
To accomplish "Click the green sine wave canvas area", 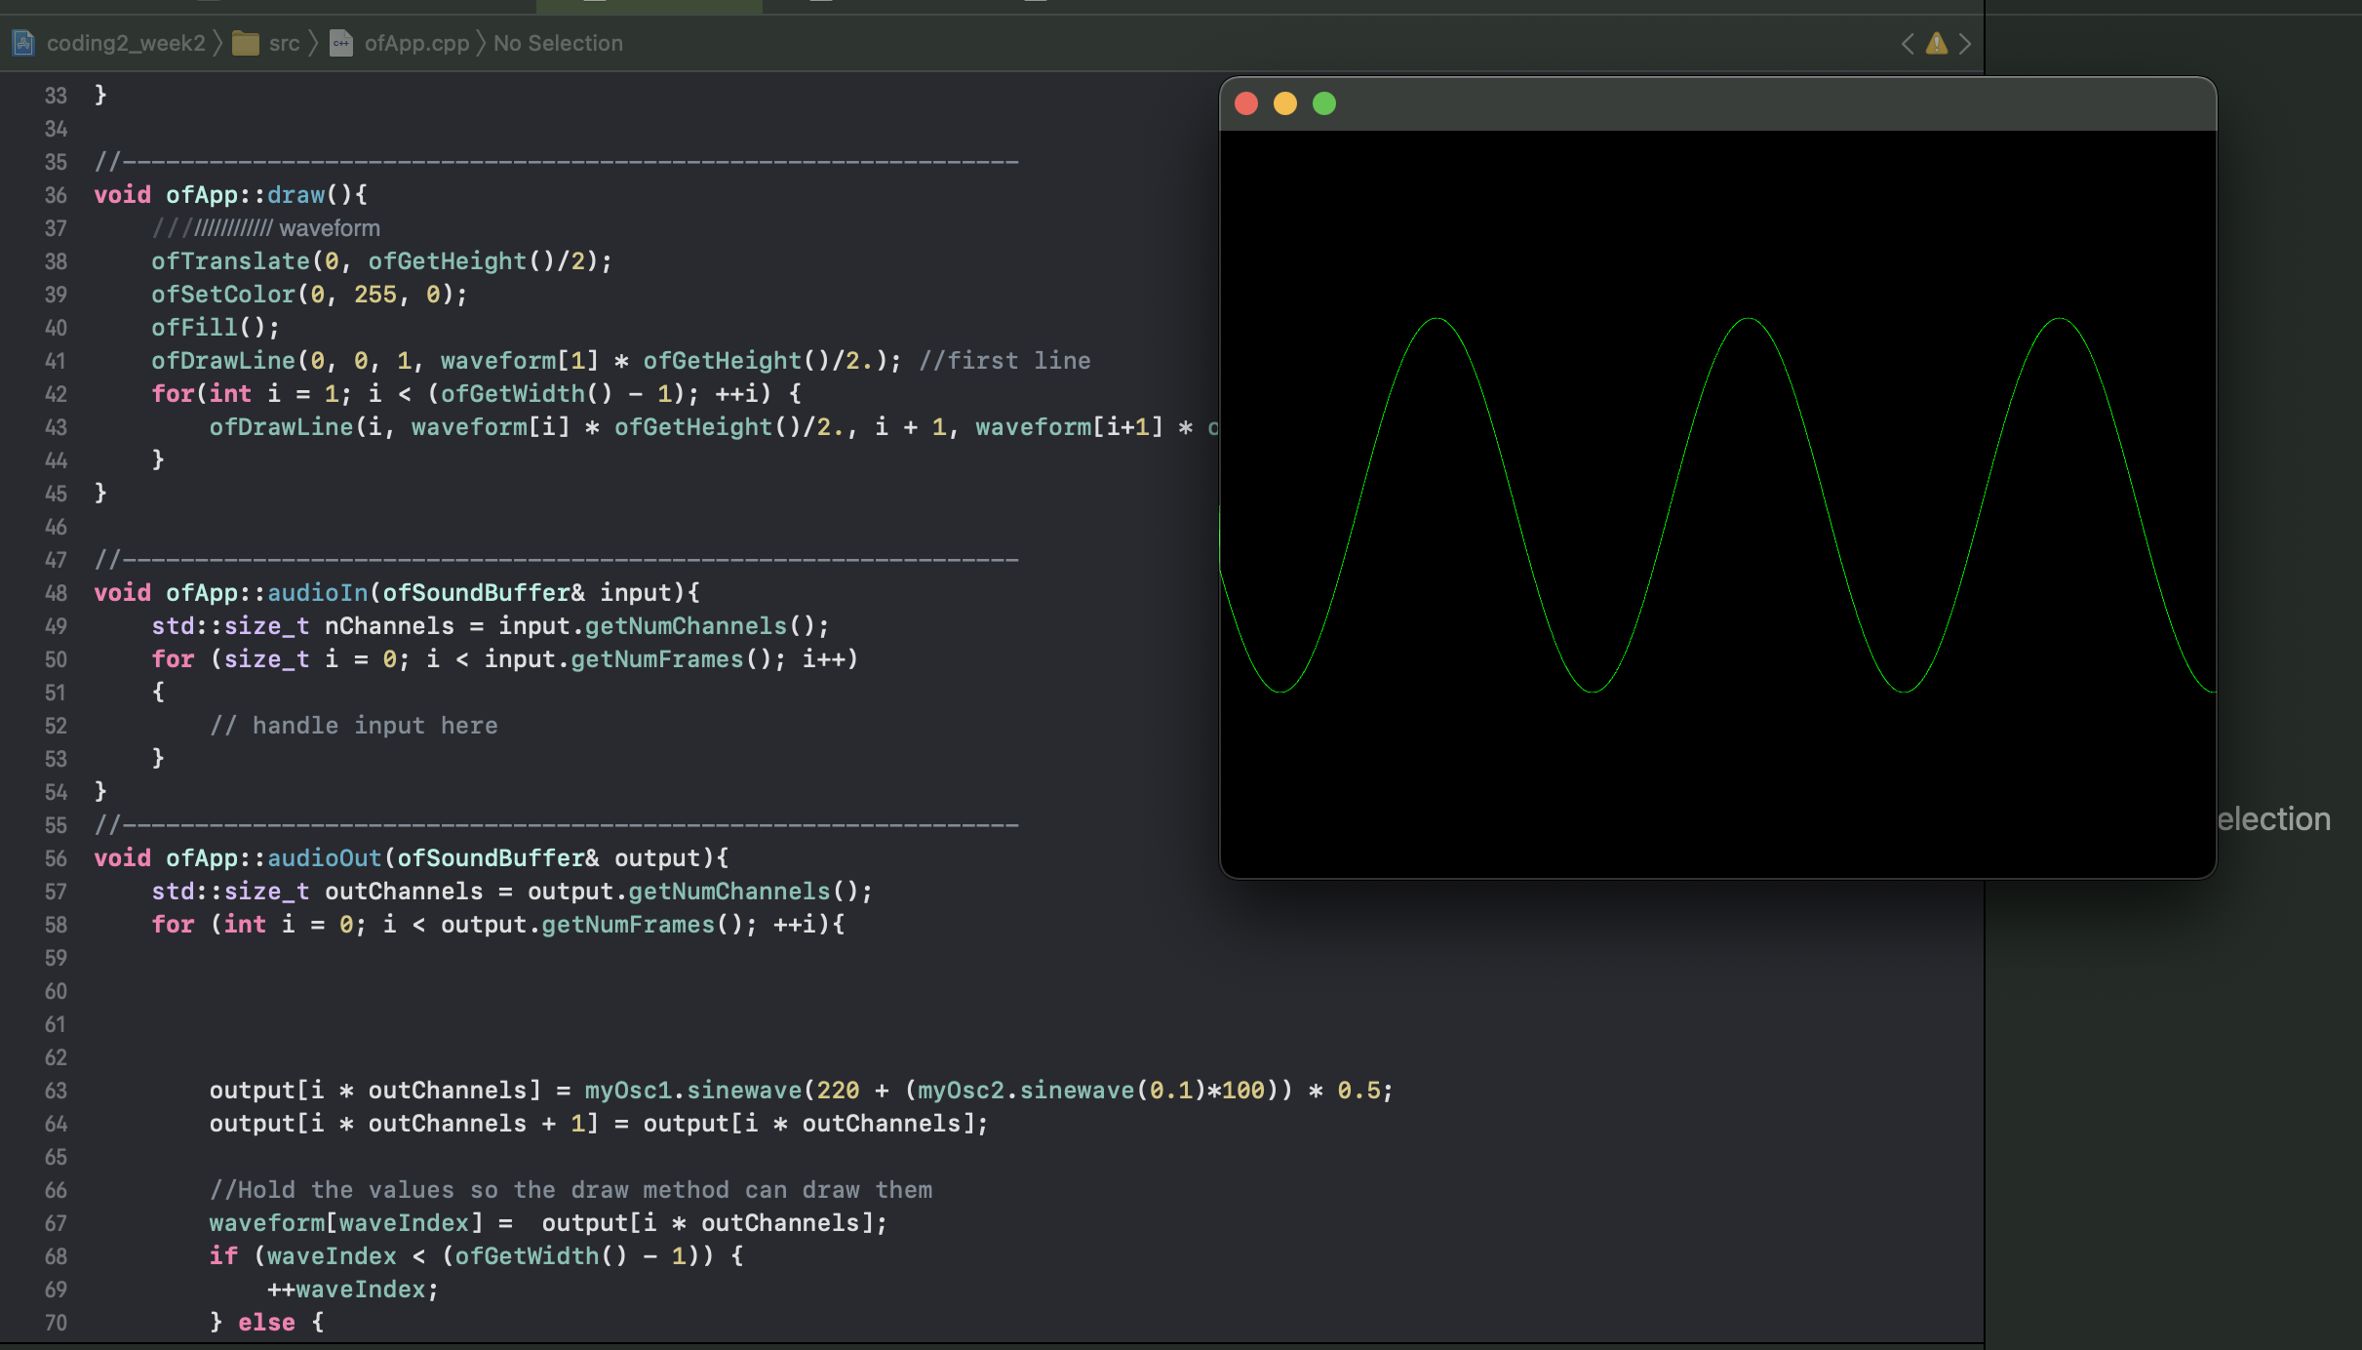I will [x=1716, y=503].
